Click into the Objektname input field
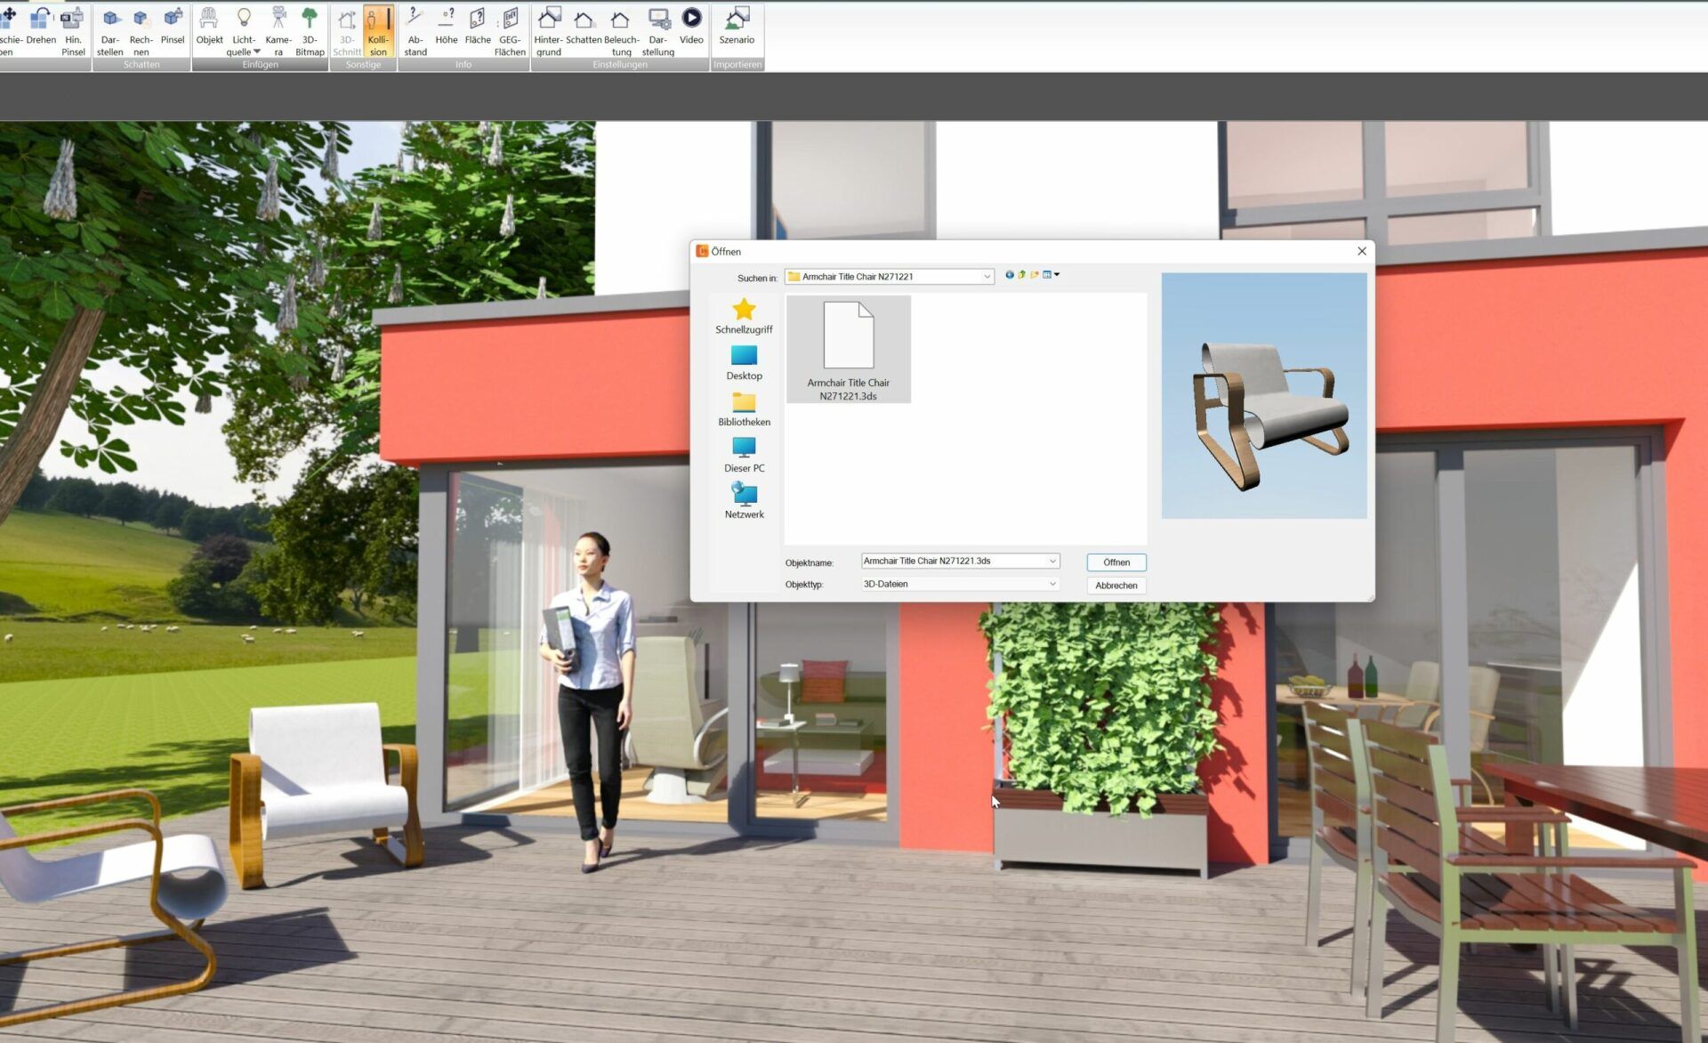 (952, 562)
